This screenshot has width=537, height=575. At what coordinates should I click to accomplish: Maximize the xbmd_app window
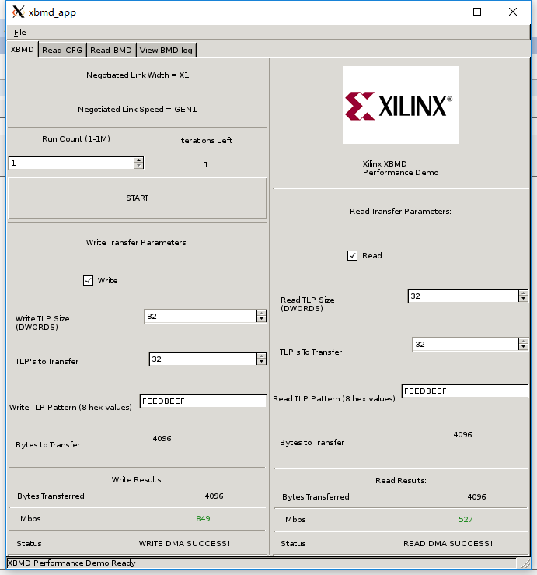click(x=477, y=12)
